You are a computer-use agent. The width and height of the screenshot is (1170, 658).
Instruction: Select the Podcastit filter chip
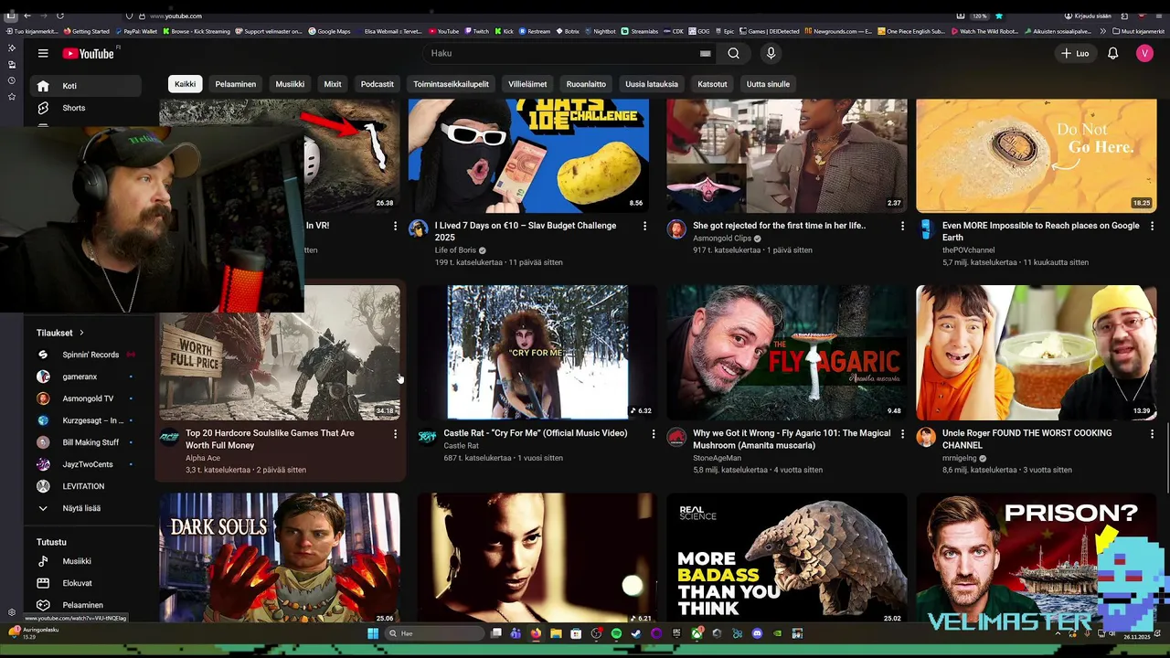377,84
